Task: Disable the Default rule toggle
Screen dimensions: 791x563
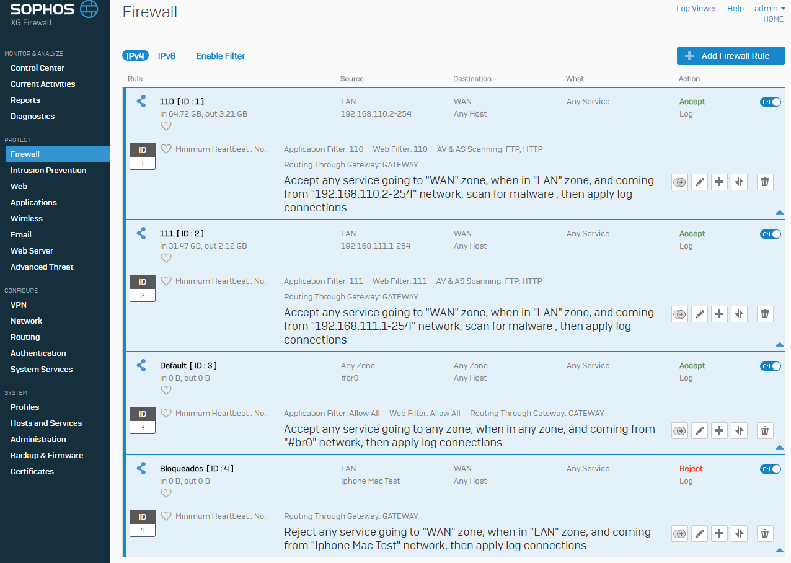Action: click(771, 366)
